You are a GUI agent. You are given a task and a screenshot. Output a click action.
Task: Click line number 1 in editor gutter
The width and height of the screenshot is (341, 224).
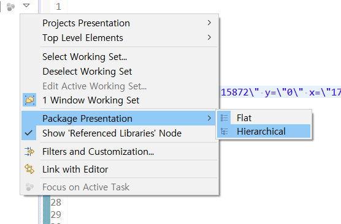click(x=58, y=7)
